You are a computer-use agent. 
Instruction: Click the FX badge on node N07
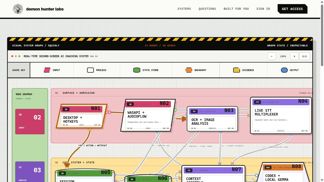click(189, 170)
